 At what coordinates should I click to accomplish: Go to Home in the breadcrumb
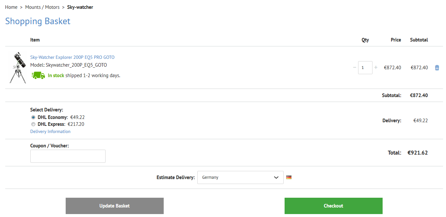tap(11, 7)
